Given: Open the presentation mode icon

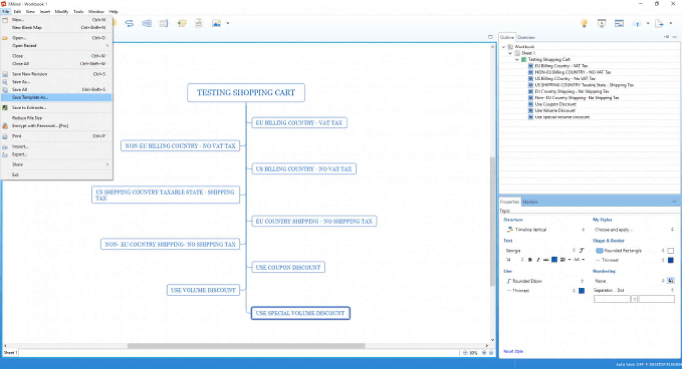Looking at the screenshot, I should click(601, 23).
